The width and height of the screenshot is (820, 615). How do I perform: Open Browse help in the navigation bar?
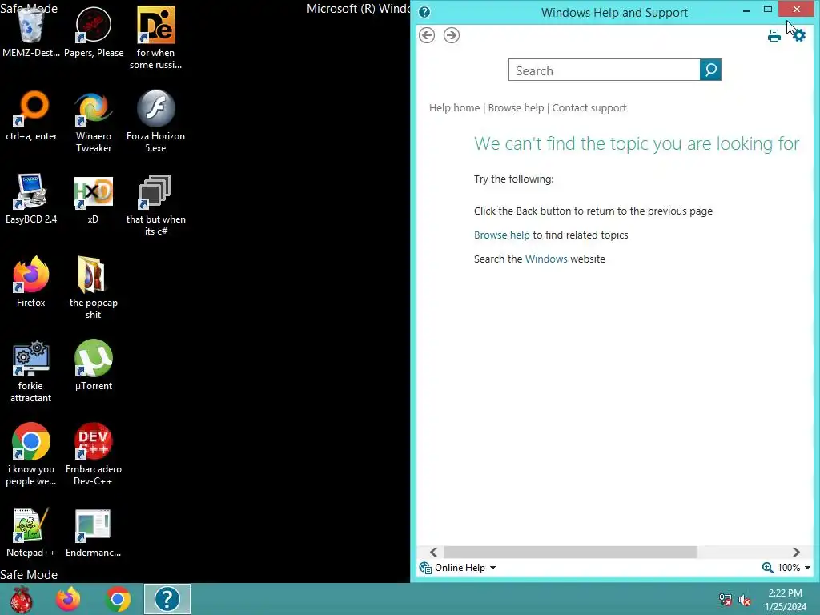pos(517,108)
